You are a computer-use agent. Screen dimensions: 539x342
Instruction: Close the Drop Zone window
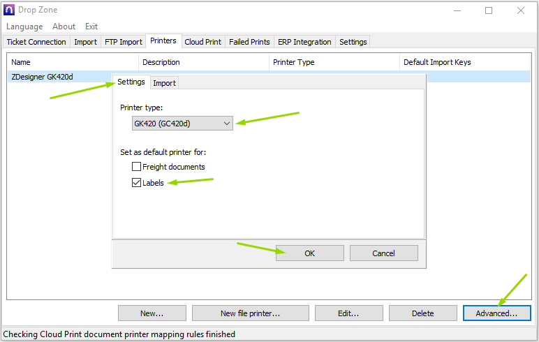point(520,10)
